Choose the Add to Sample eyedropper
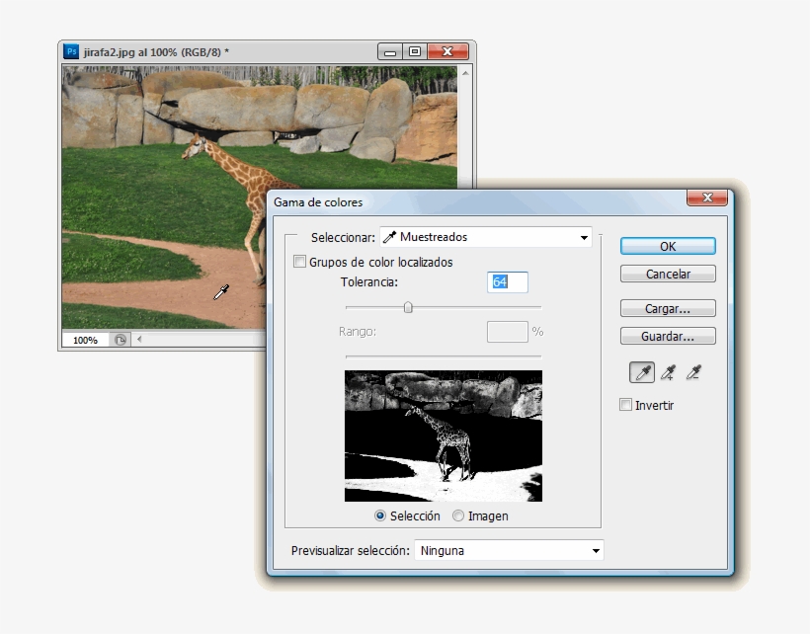 668,372
